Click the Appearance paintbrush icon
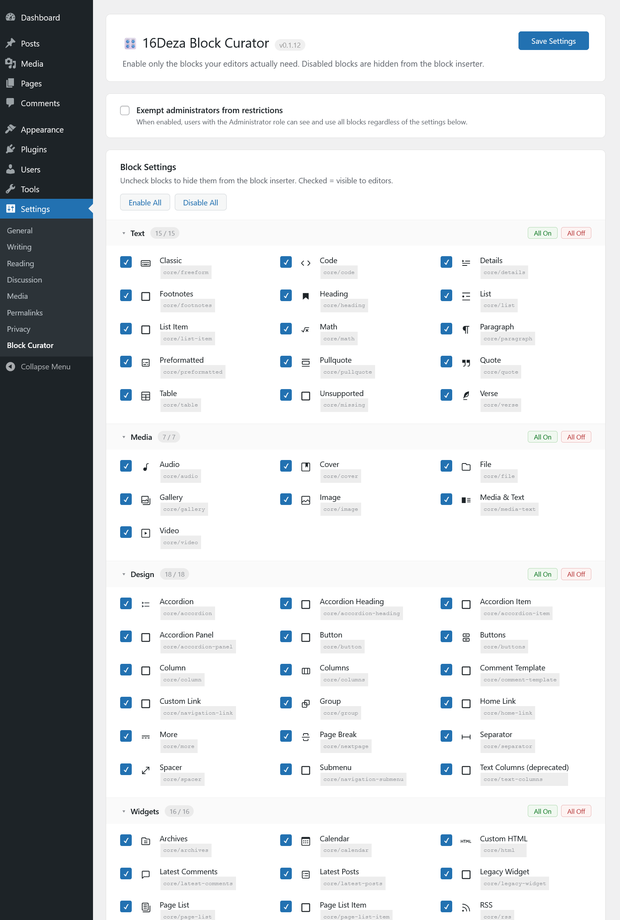This screenshot has height=920, width=620. [11, 129]
